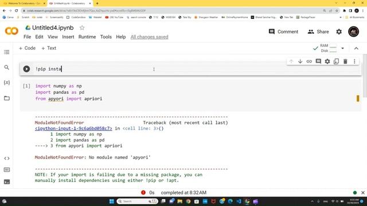Viewport: 367px width, 206px height.
Task: Run the pip install cell
Action: (26, 69)
